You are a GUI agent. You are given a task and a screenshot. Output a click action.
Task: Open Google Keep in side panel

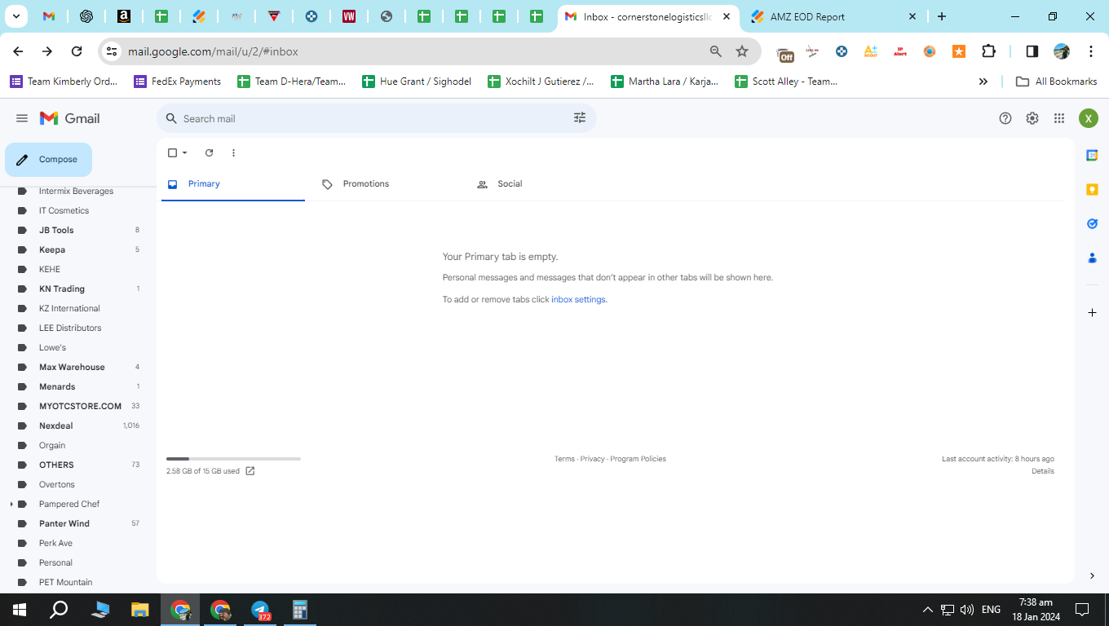(x=1092, y=189)
